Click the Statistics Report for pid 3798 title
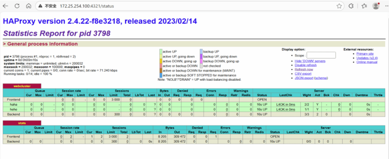The width and height of the screenshot is (389, 159). (56, 33)
